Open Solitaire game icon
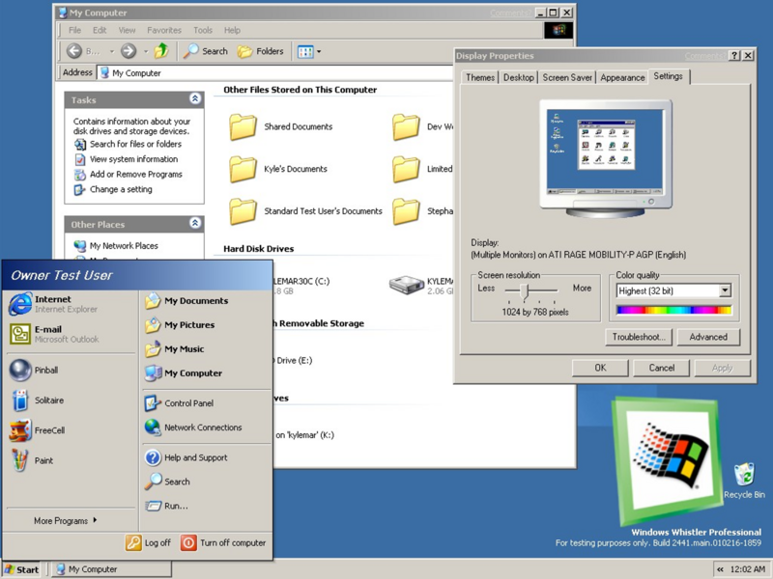 [20, 400]
